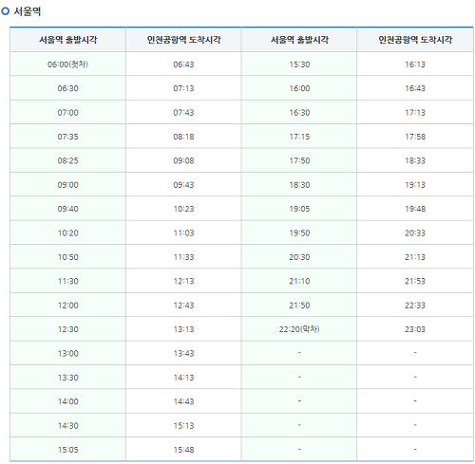This screenshot has width=475, height=464.
Task: Select the 21:13 arrival time
Action: [x=415, y=257]
